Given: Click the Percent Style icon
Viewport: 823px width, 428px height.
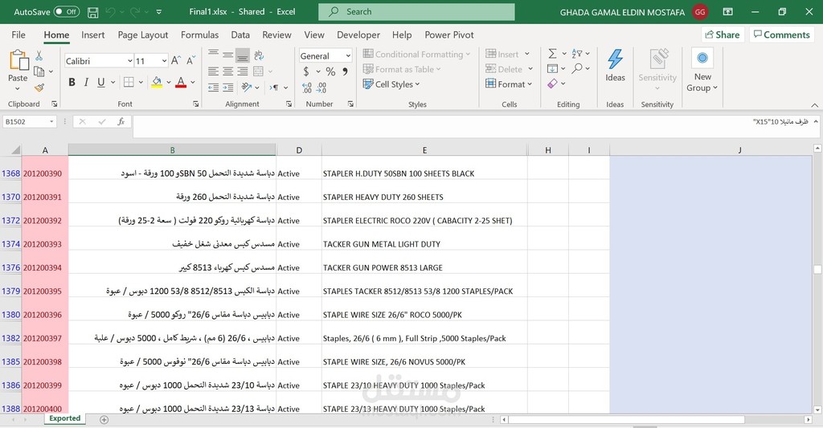Looking at the screenshot, I should [x=330, y=71].
